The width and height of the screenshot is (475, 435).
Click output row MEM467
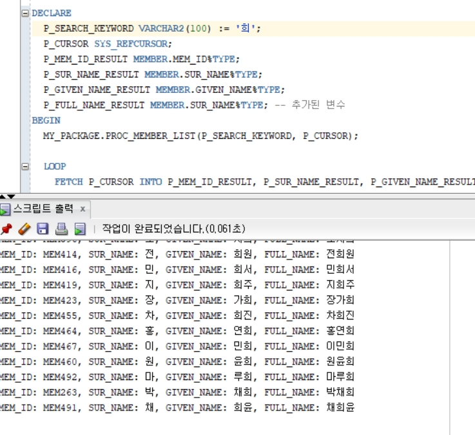(177, 346)
